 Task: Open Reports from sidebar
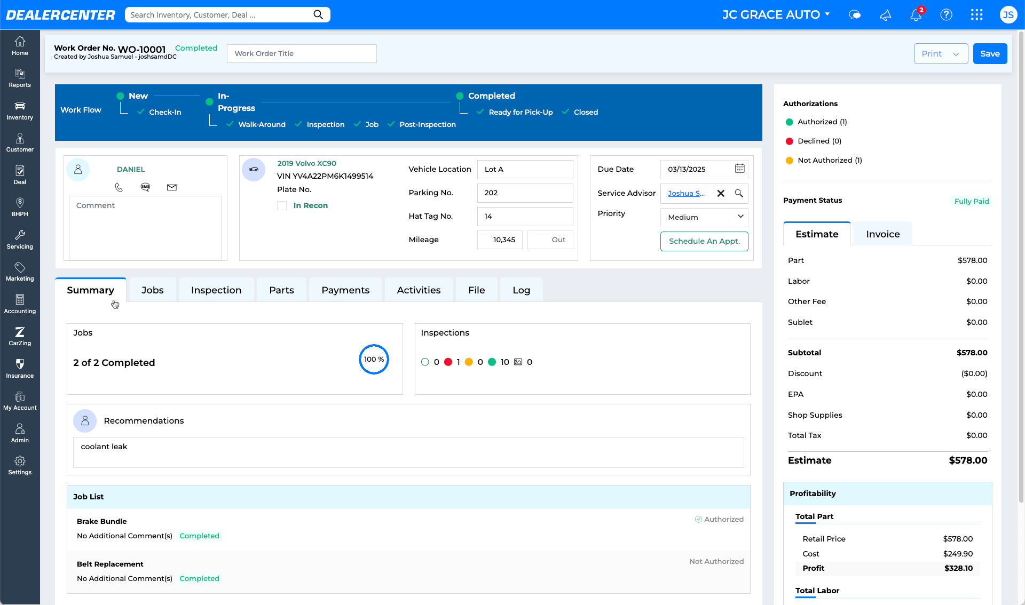(20, 78)
